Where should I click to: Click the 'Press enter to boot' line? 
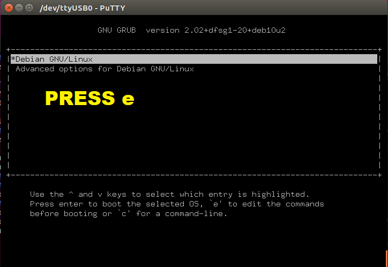[x=177, y=204]
